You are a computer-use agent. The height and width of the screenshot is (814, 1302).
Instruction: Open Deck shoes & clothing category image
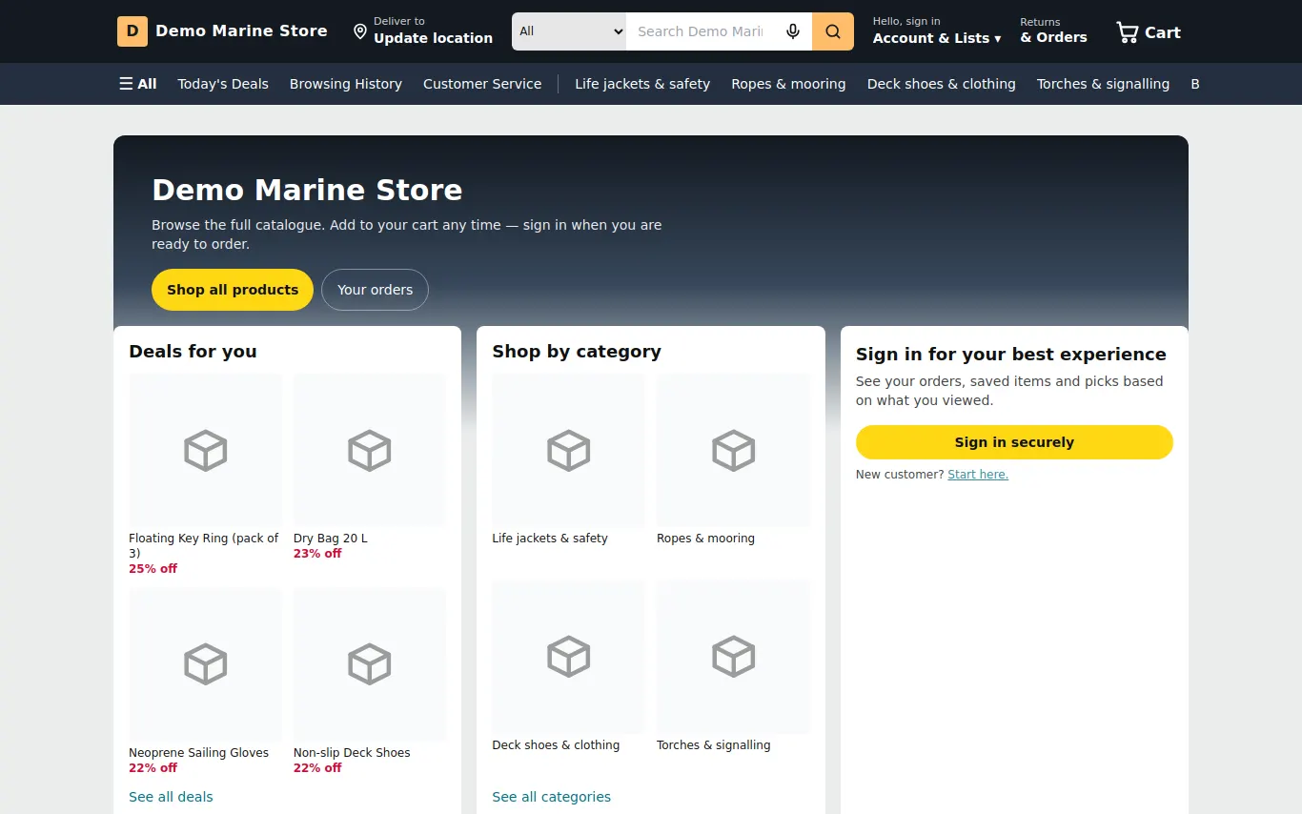569,657
